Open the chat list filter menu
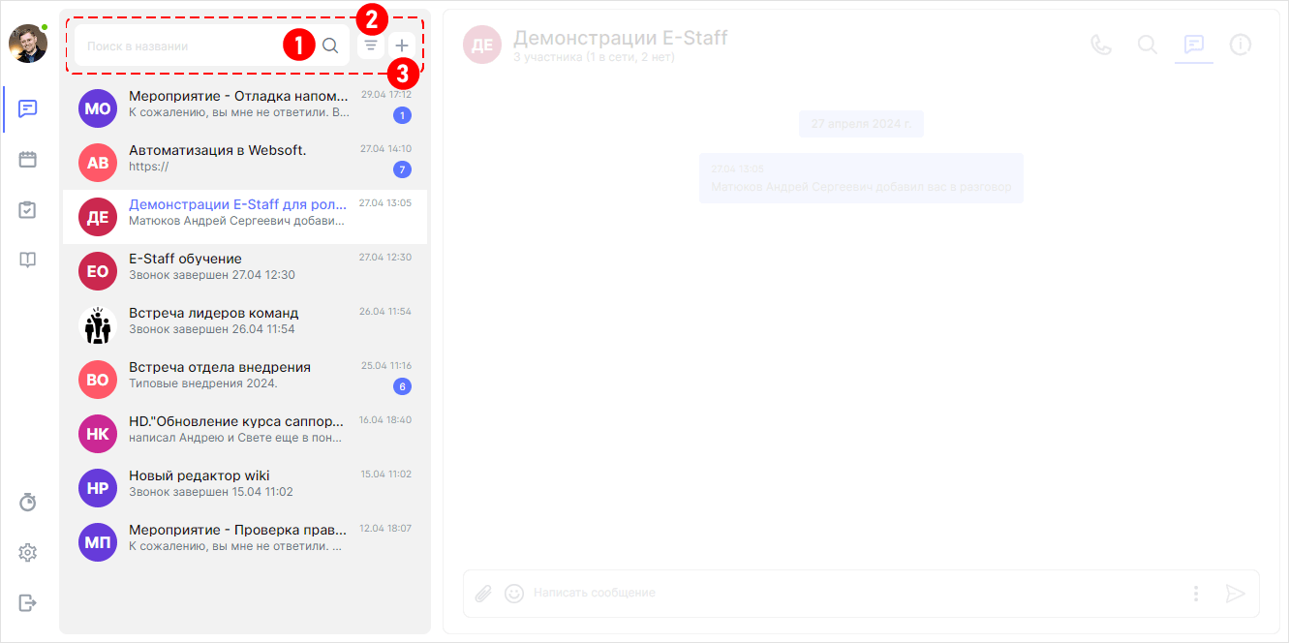 point(370,45)
